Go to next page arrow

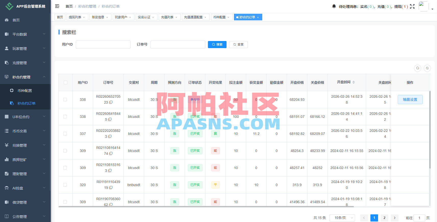pos(395,218)
